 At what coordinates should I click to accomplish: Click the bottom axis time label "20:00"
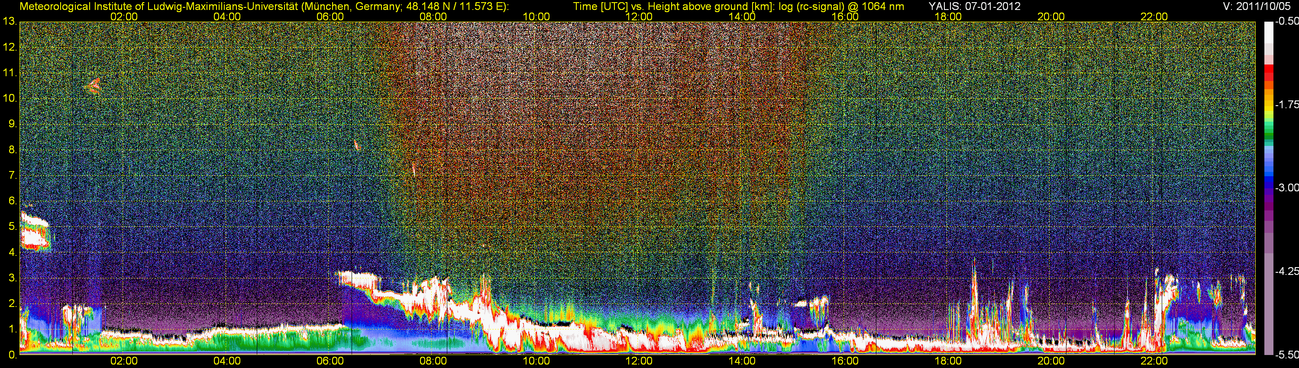pyautogui.click(x=1051, y=361)
